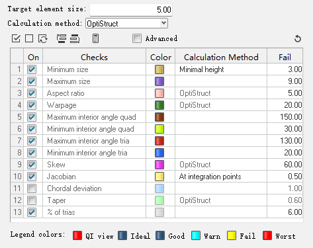Open Skew OptiStruct method cell
This screenshot has width=313, height=248.
(221, 165)
